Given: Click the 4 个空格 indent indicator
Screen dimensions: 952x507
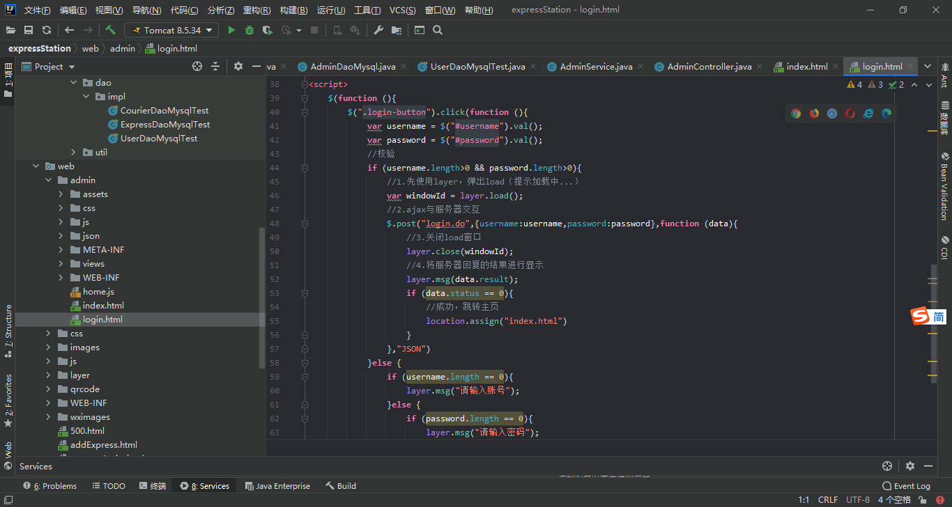Looking at the screenshot, I should pos(894,500).
